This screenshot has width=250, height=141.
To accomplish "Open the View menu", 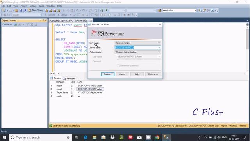I will [16, 6].
